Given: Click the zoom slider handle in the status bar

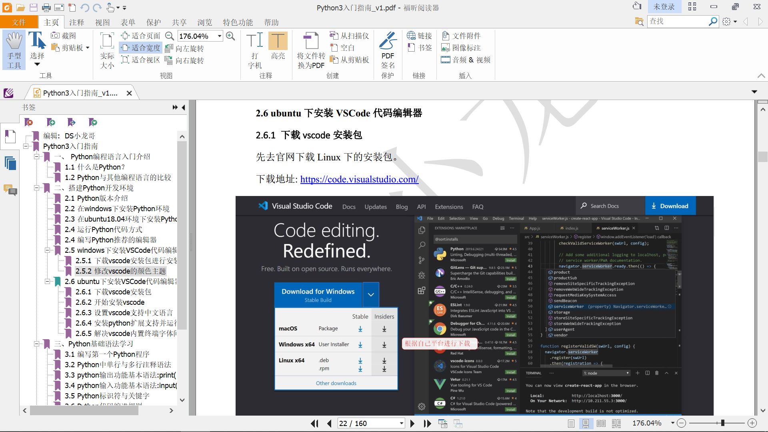Looking at the screenshot, I should pos(722,423).
